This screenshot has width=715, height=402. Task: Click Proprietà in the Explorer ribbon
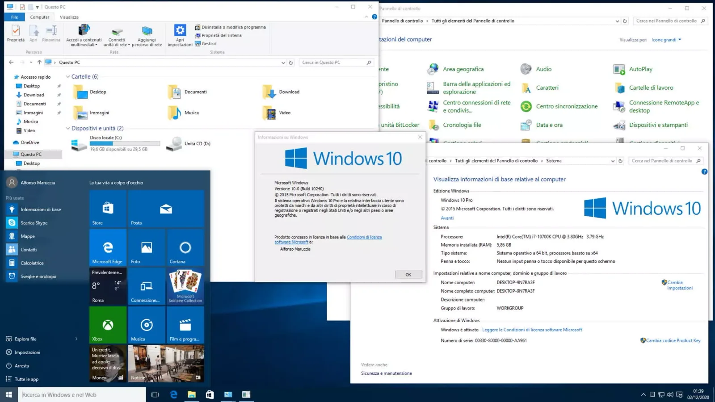(15, 33)
